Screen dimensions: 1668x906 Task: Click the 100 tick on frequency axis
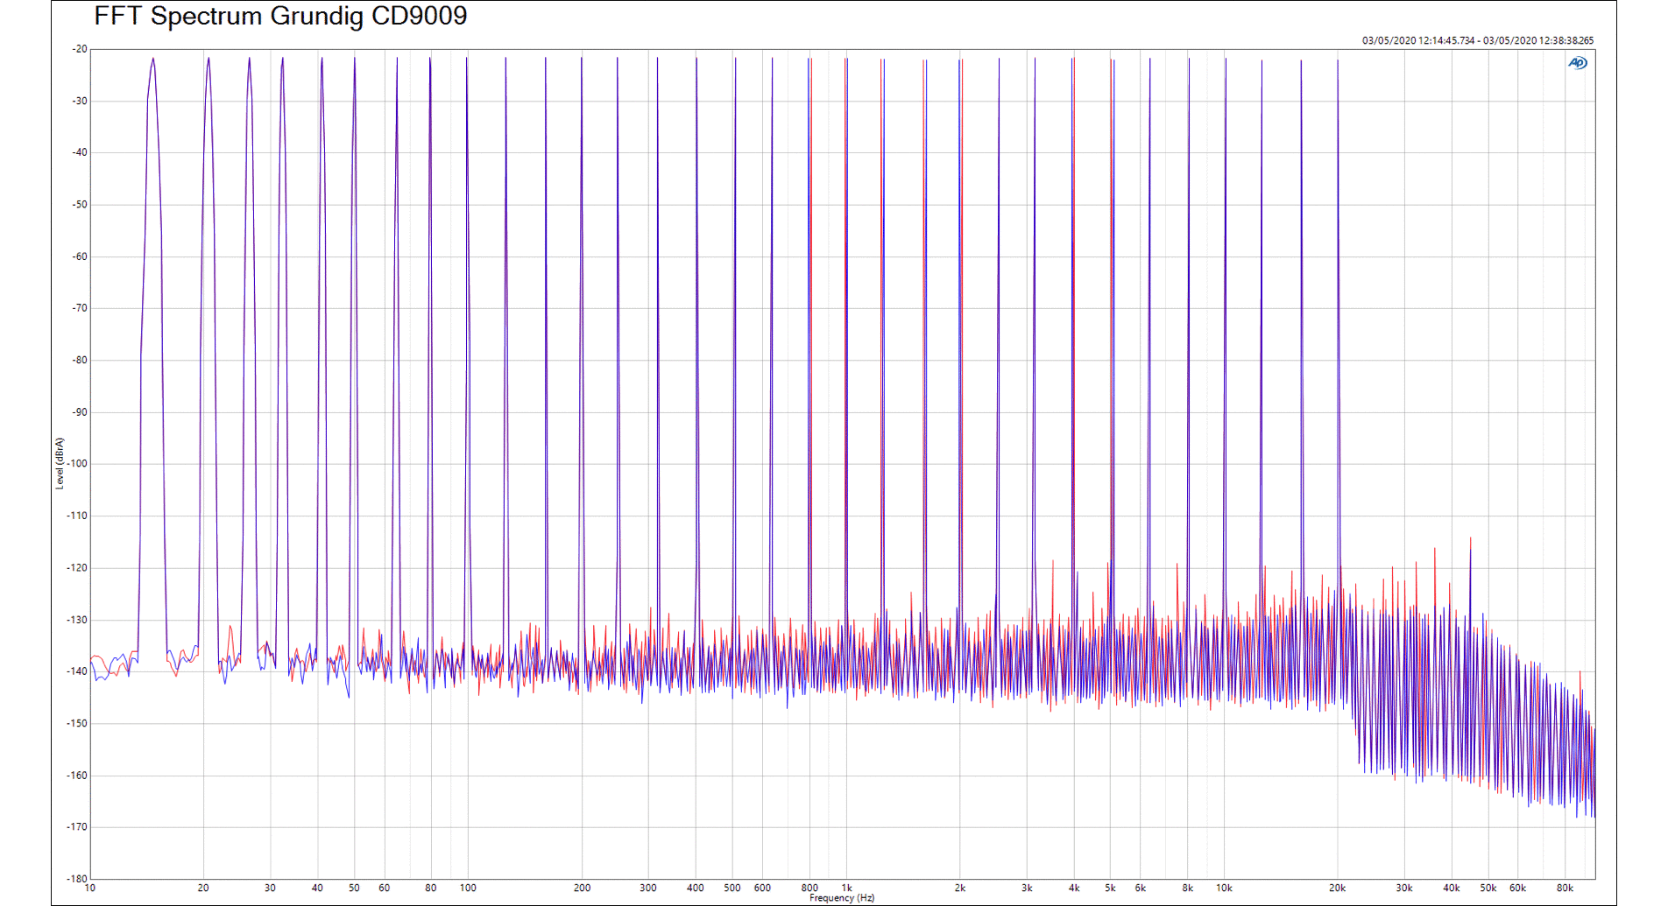click(468, 888)
